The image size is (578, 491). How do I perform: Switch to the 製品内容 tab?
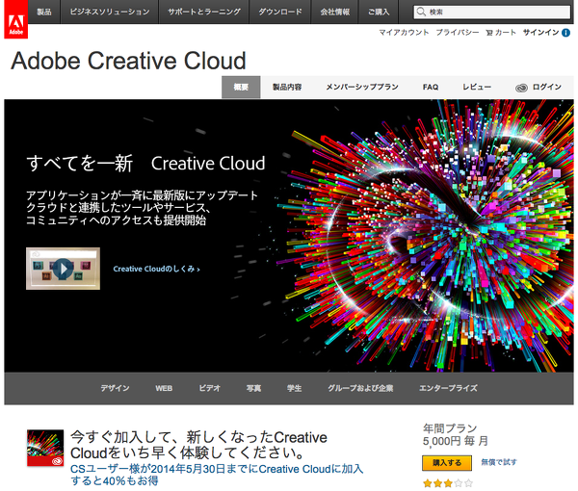tap(287, 88)
